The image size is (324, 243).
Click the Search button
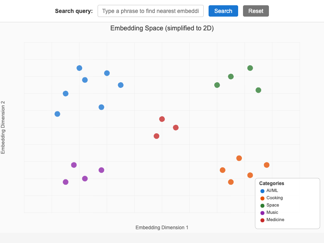point(223,11)
